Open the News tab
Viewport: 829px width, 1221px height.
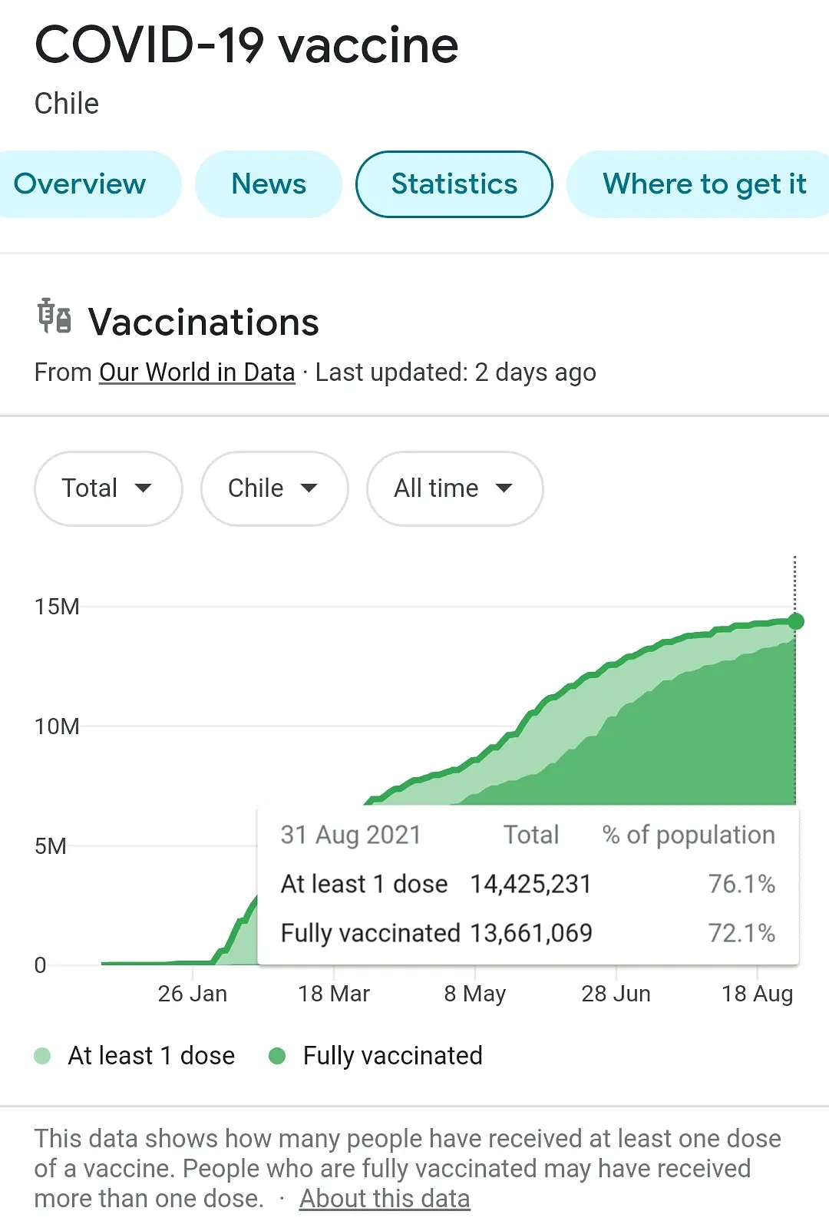click(x=269, y=184)
